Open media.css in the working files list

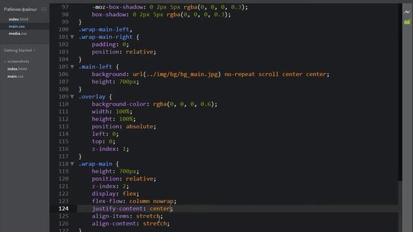tap(17, 34)
